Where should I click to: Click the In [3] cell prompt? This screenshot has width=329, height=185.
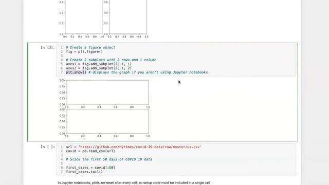pos(48,47)
